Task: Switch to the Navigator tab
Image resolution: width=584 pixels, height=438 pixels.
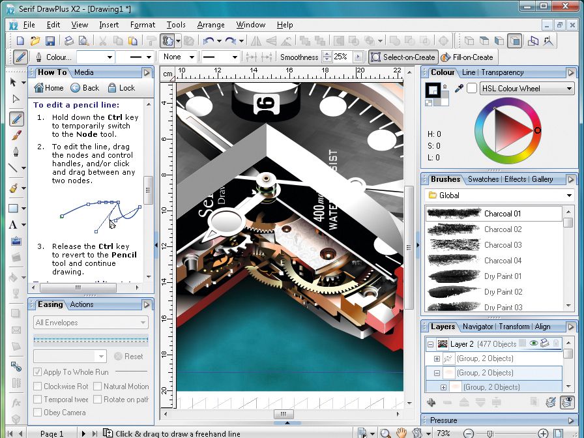Action: coord(478,327)
